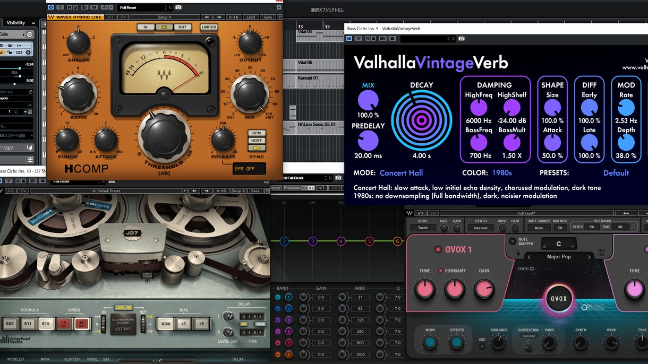Click the H-Comp THRESHOLD knob
The image size is (648, 364).
[x=164, y=135]
